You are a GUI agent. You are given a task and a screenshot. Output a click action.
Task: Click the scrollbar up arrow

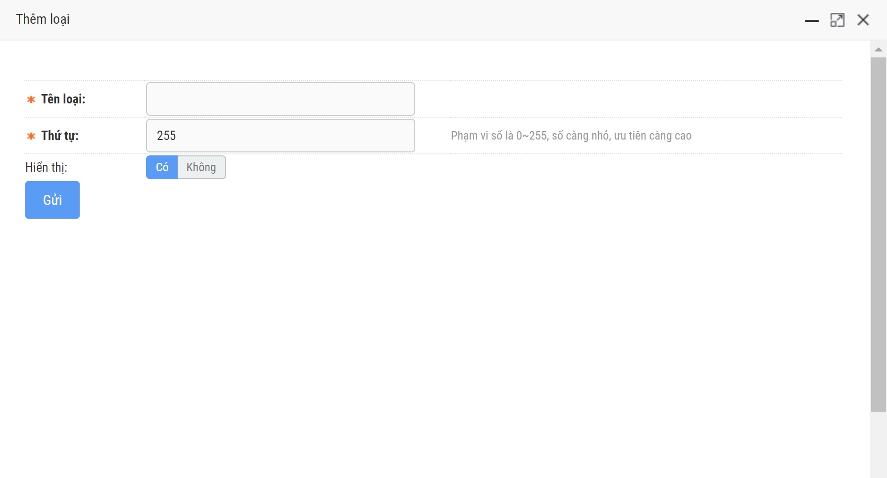(879, 49)
